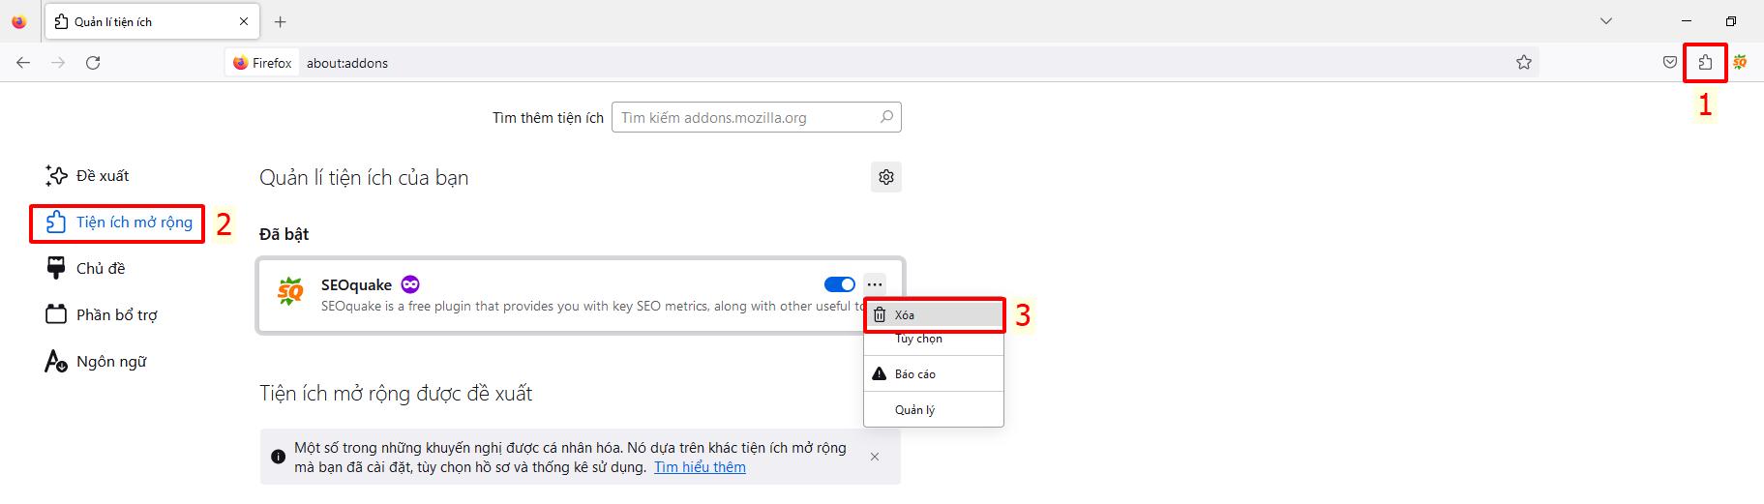Open the Extensions puzzle icon in toolbar
Screen dimensions: 1764x504
click(x=1705, y=63)
